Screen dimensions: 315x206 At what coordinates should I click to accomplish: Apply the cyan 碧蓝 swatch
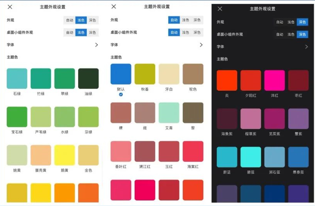pos(251,157)
